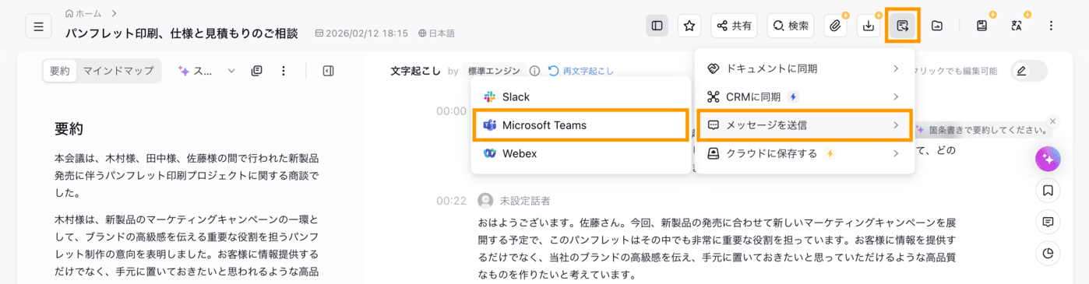Screen dimensions: 1089x284
Task: Click the bookmark icon on right rail
Action: coord(1048,190)
